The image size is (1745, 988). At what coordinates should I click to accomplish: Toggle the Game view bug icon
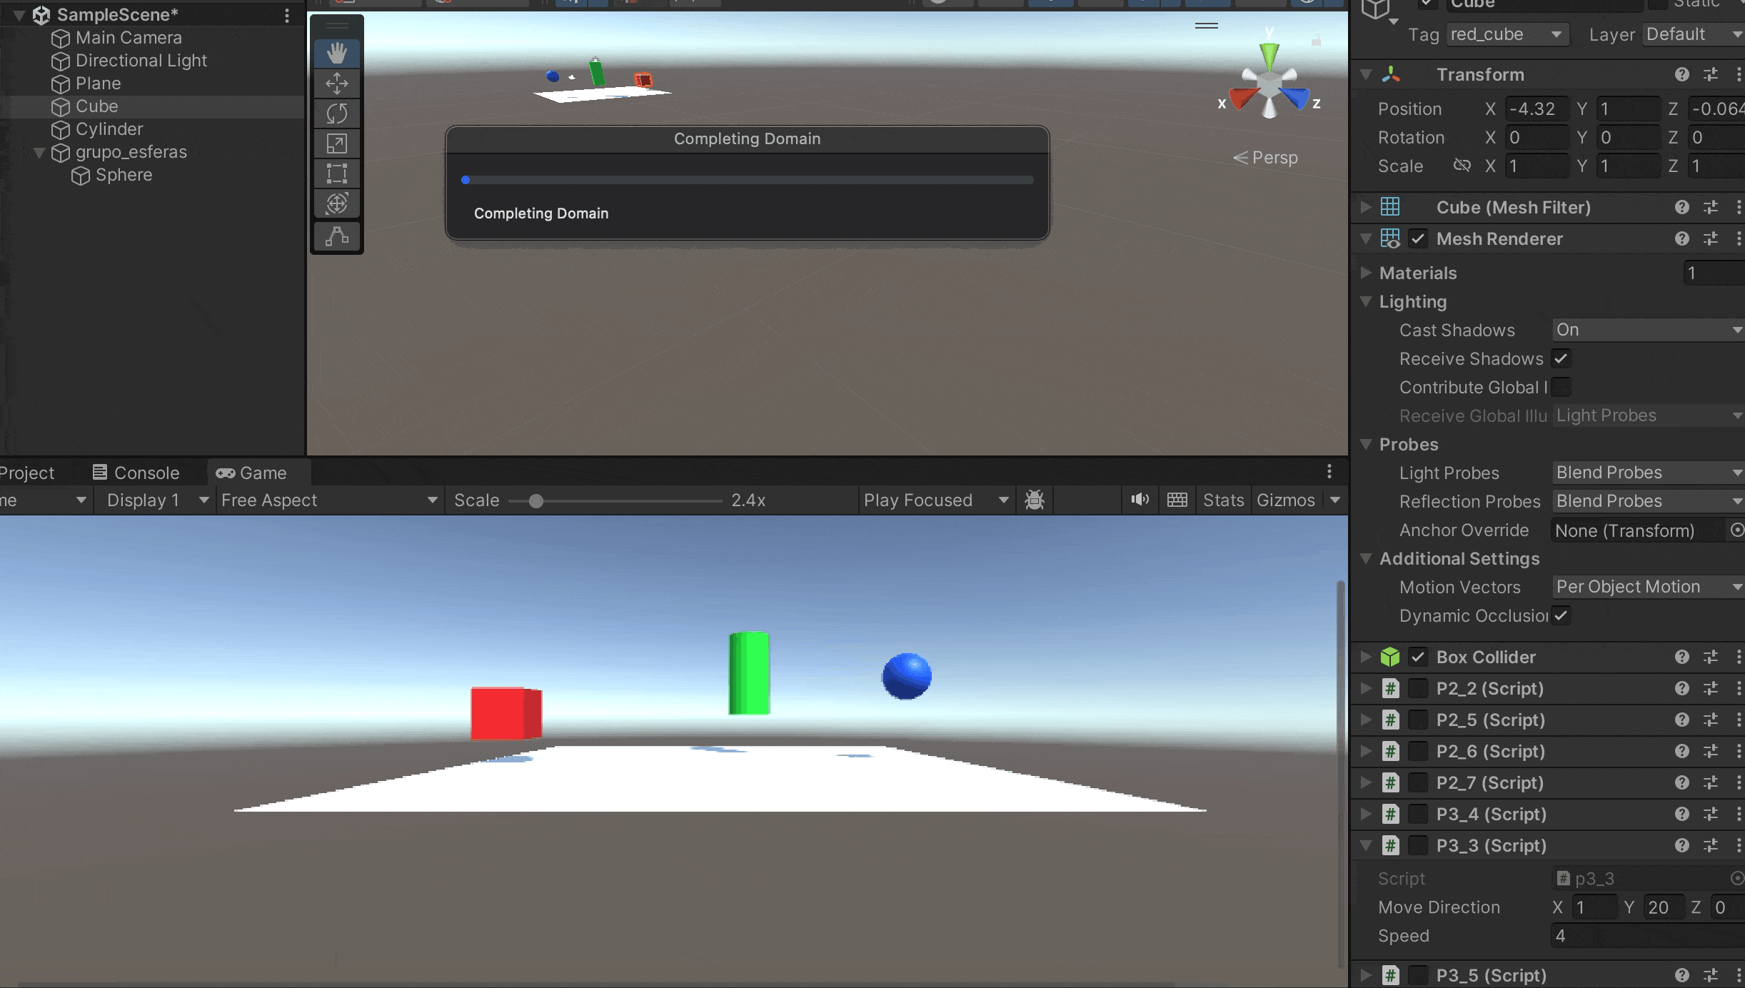coord(1035,500)
